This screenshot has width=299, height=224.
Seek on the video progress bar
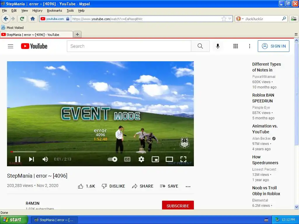point(100,152)
